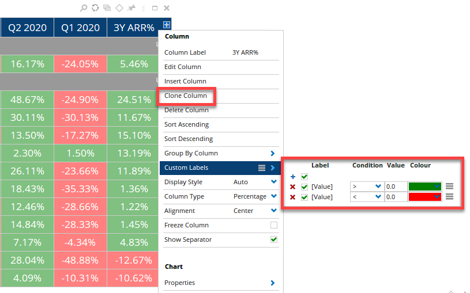Uncheck the Show Separator checkbox

pos(274,239)
